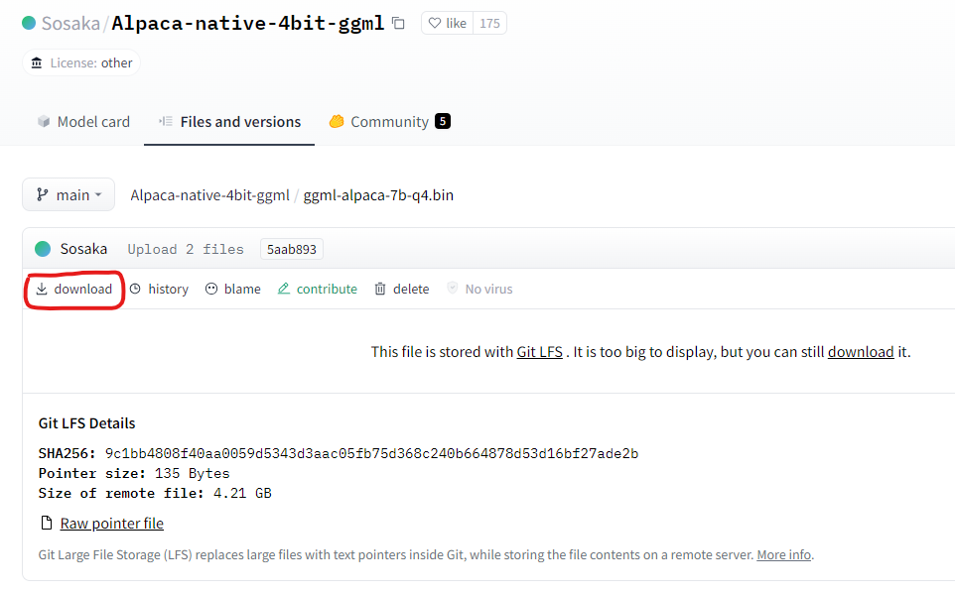
Task: Click the ggml-alpaca-7b-q4.bin breadcrumb filename
Action: pos(378,195)
